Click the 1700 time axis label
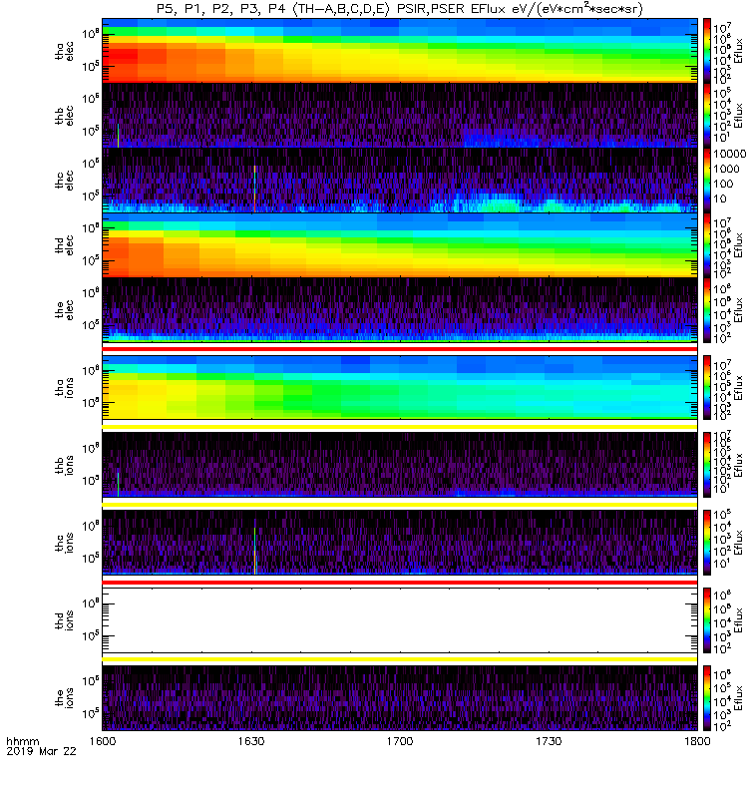The width and height of the screenshot is (748, 798). click(x=400, y=741)
